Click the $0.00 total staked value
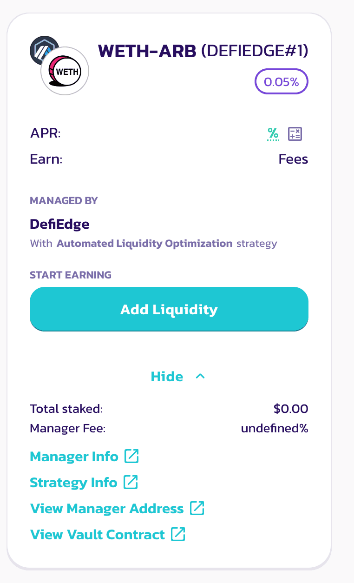This screenshot has width=354, height=583. click(291, 409)
